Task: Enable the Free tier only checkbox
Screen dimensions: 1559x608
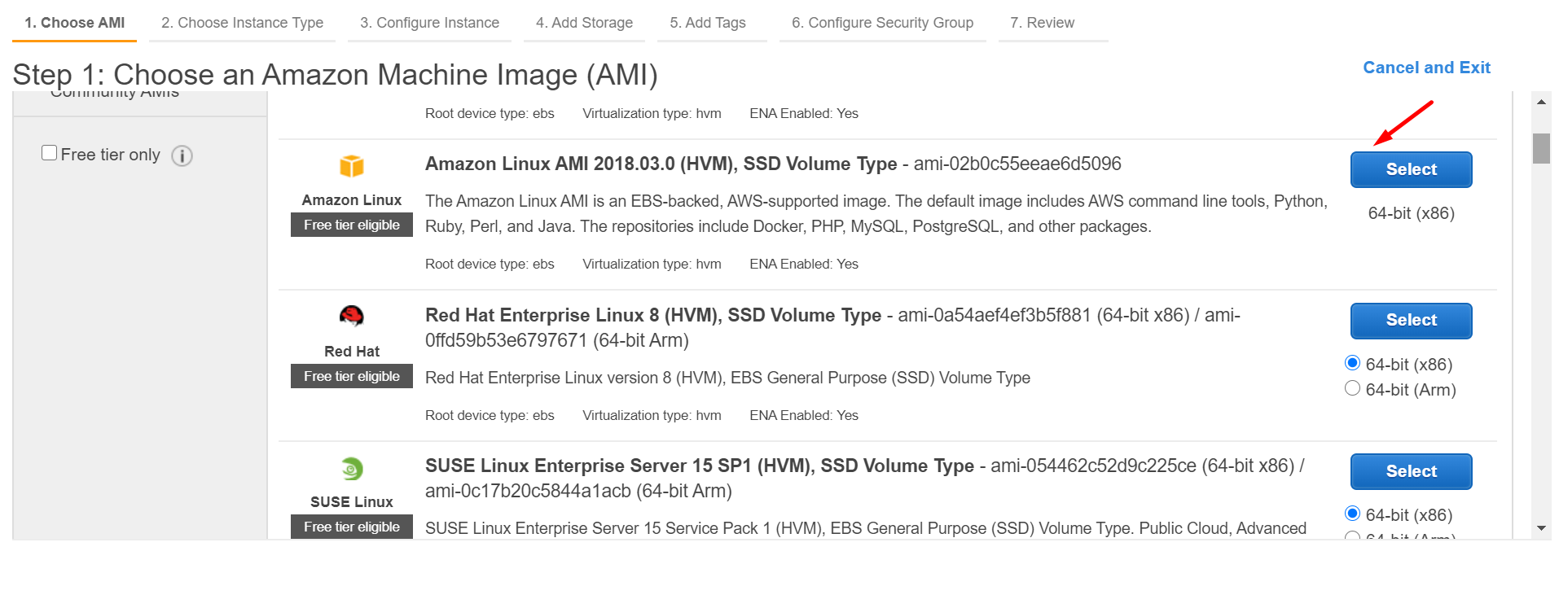Action: tap(50, 153)
